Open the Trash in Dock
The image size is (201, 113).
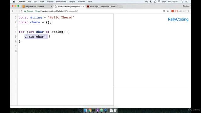[115, 110]
